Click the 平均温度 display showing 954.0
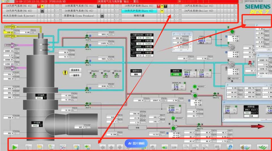This screenshot has width=272, height=151. click(41, 97)
